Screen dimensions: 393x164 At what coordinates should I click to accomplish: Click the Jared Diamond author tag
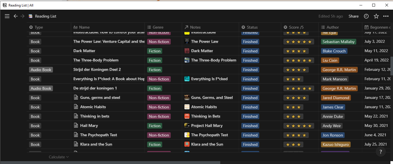click(x=336, y=98)
